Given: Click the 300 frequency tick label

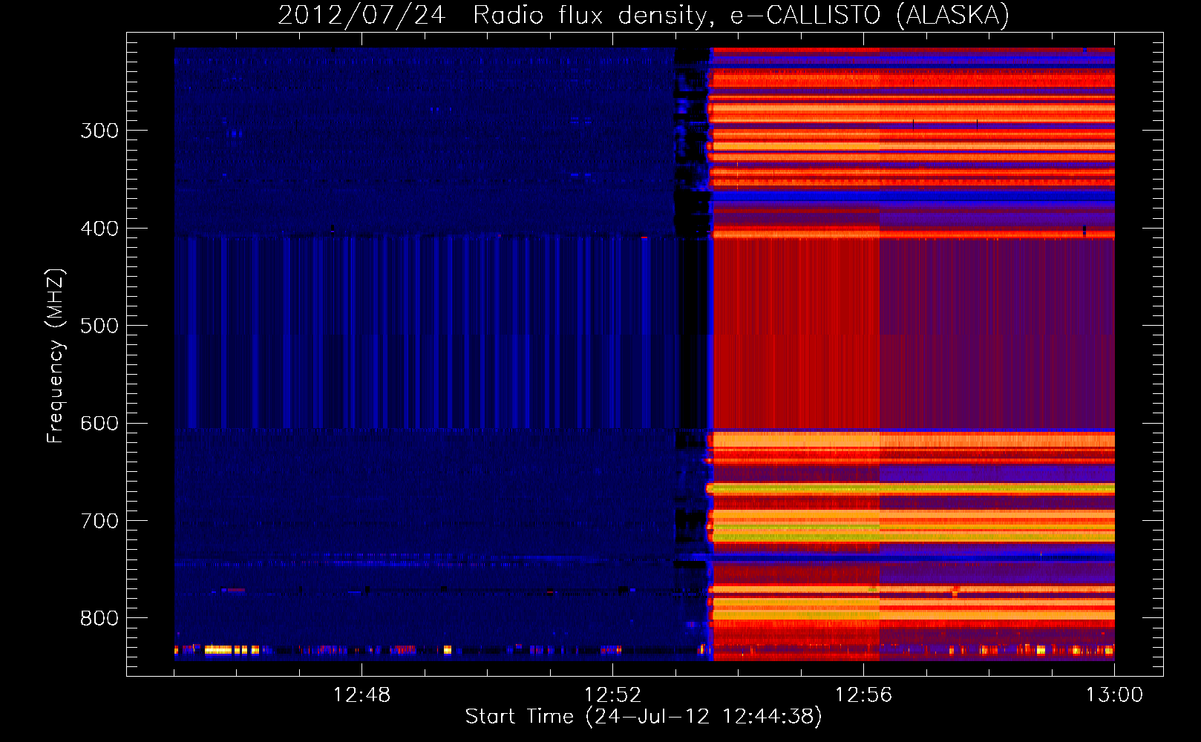Looking at the screenshot, I should (x=99, y=131).
